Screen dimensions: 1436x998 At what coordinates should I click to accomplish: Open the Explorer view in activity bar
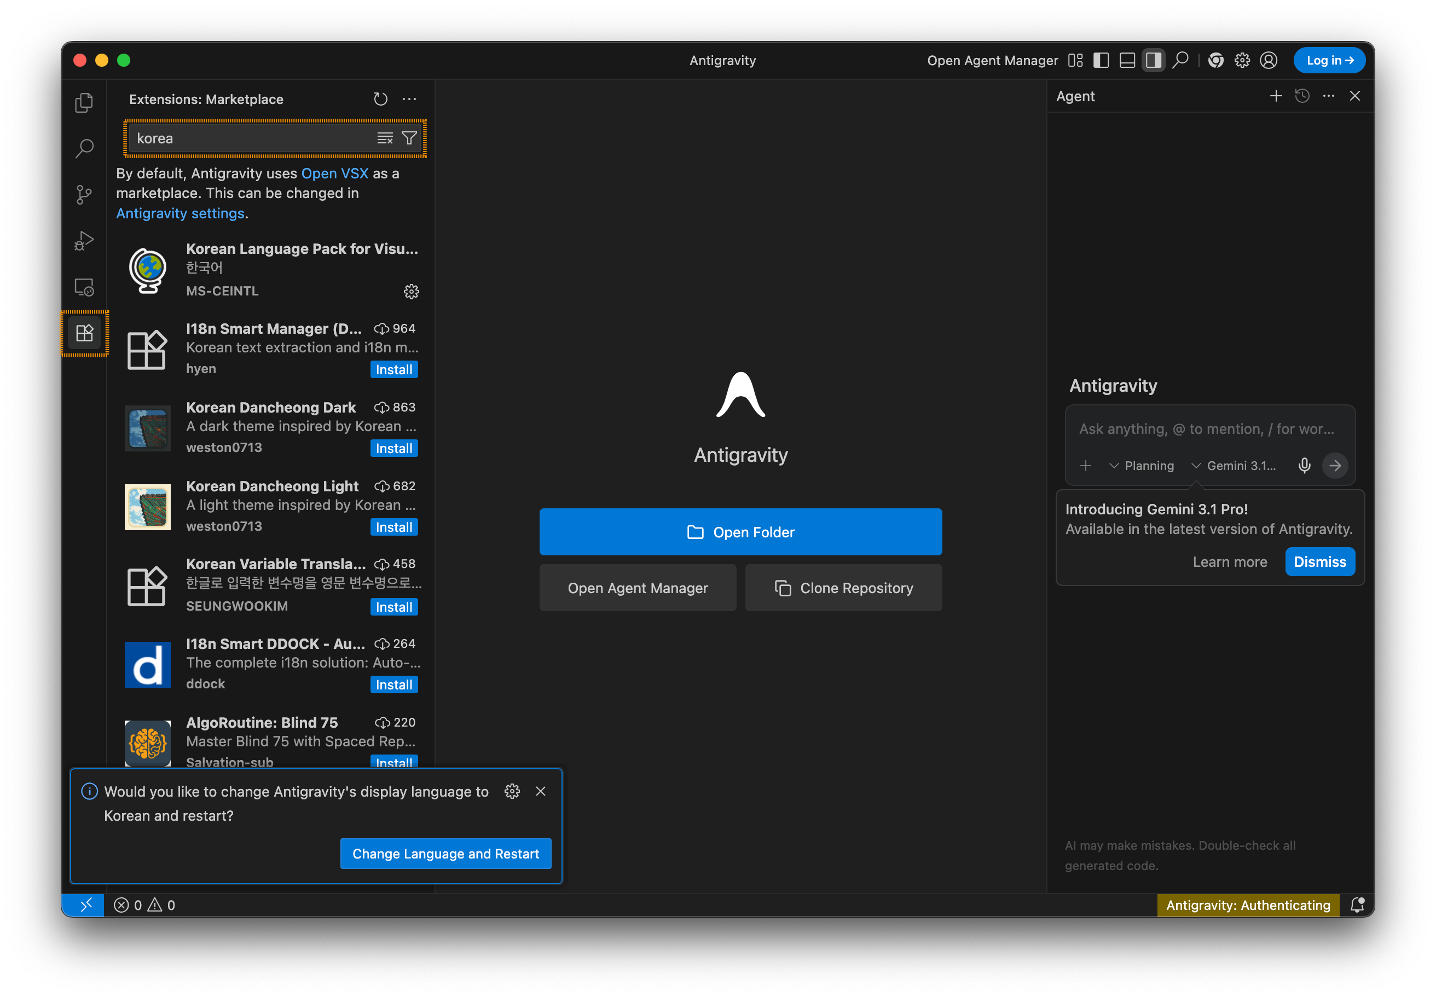pos(84,102)
